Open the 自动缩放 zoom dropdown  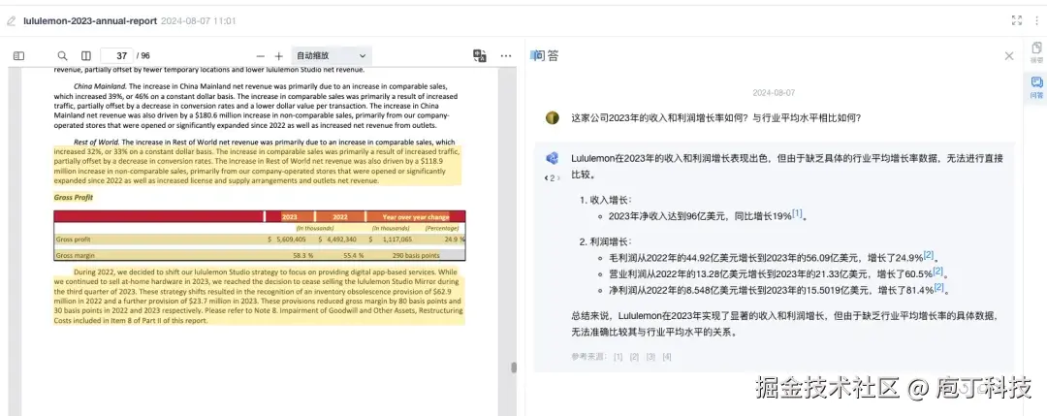click(332, 56)
